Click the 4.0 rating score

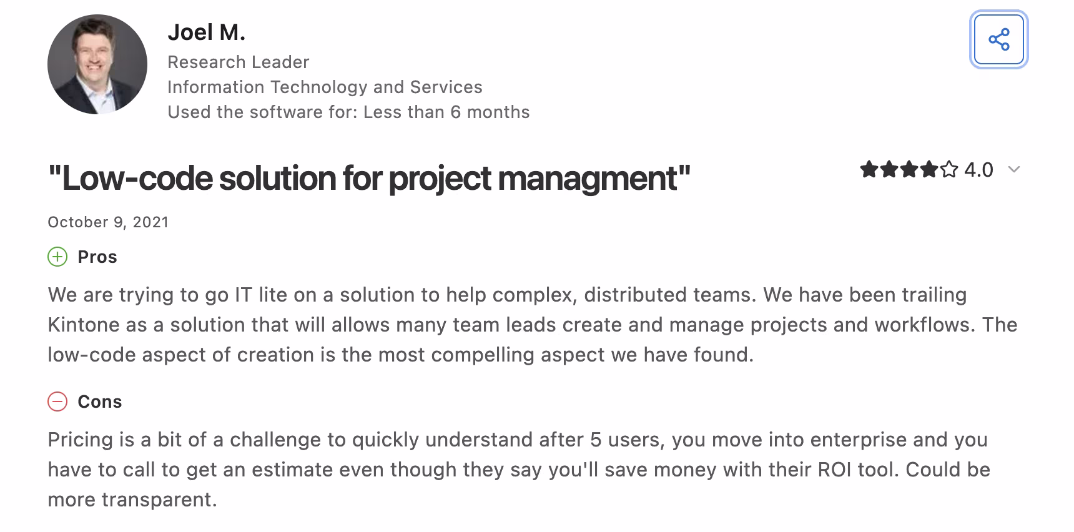[x=978, y=170]
